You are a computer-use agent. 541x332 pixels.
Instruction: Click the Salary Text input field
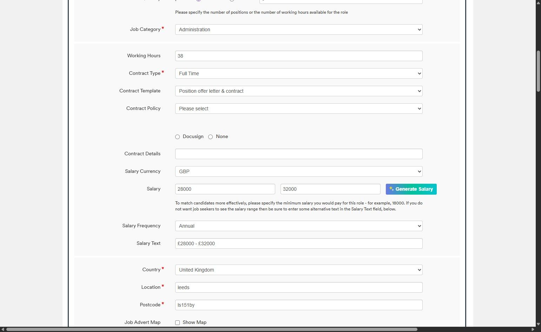[298, 243]
